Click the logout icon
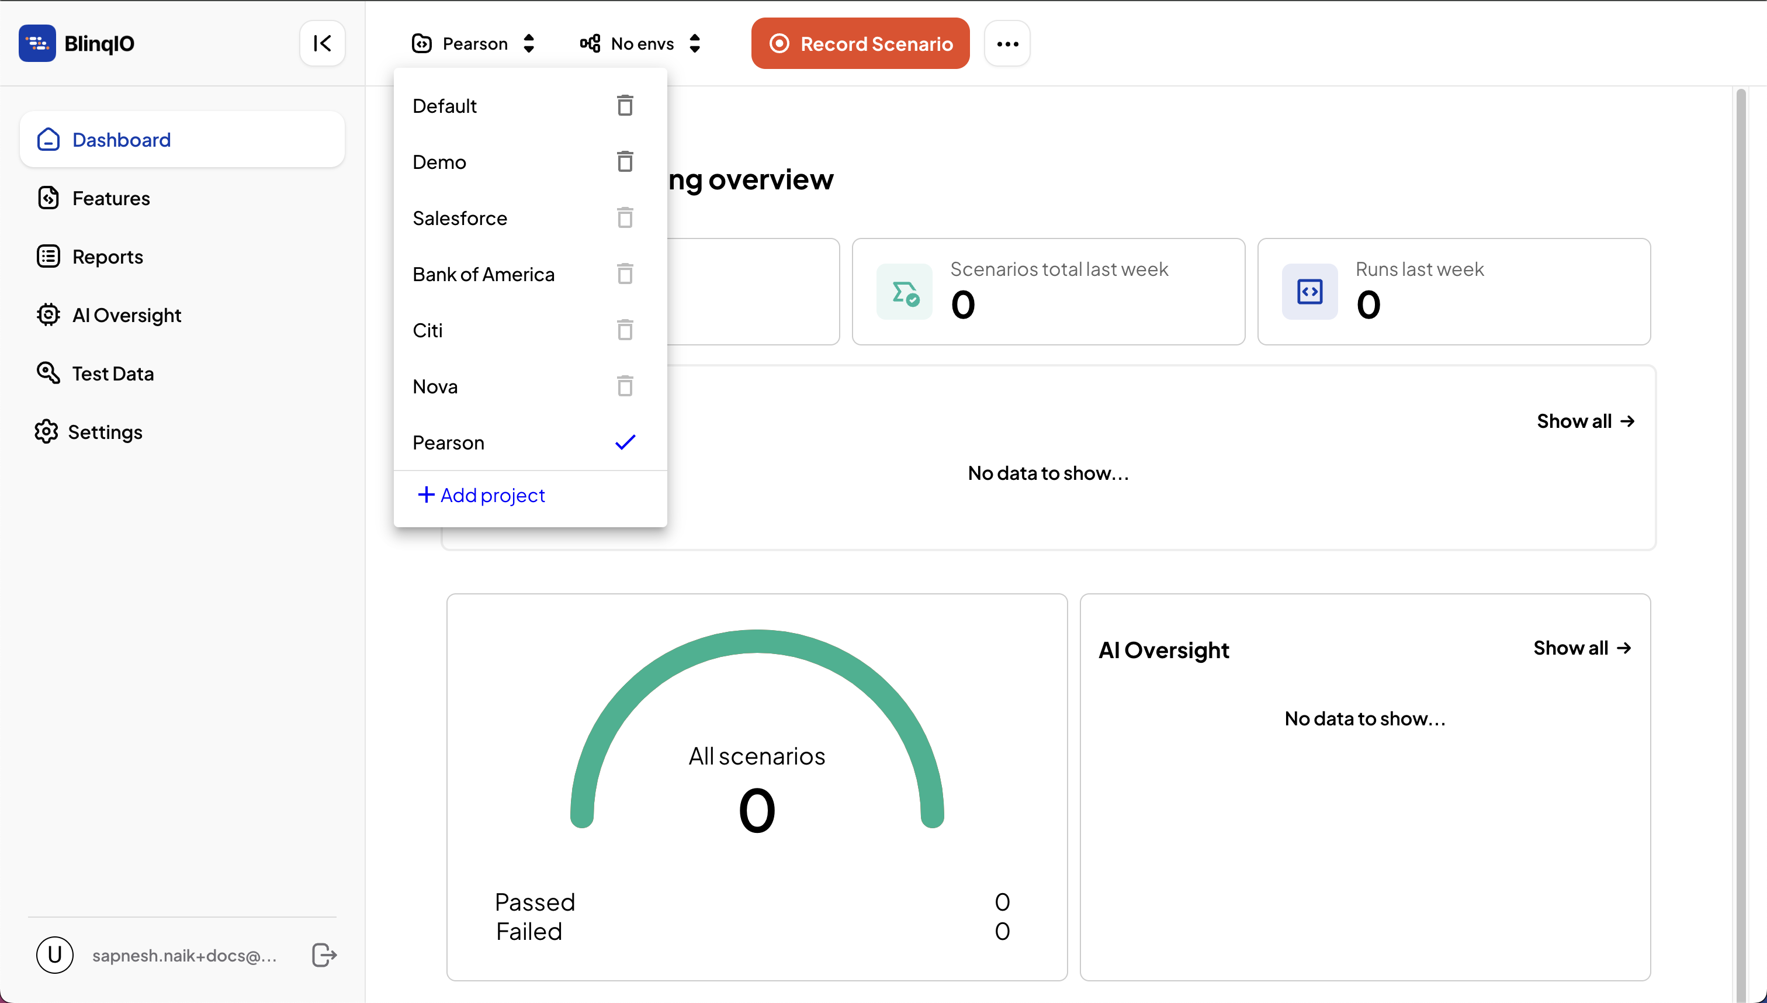 pos(324,955)
